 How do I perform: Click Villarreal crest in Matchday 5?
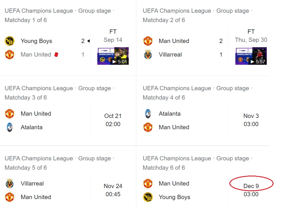[x=10, y=184]
